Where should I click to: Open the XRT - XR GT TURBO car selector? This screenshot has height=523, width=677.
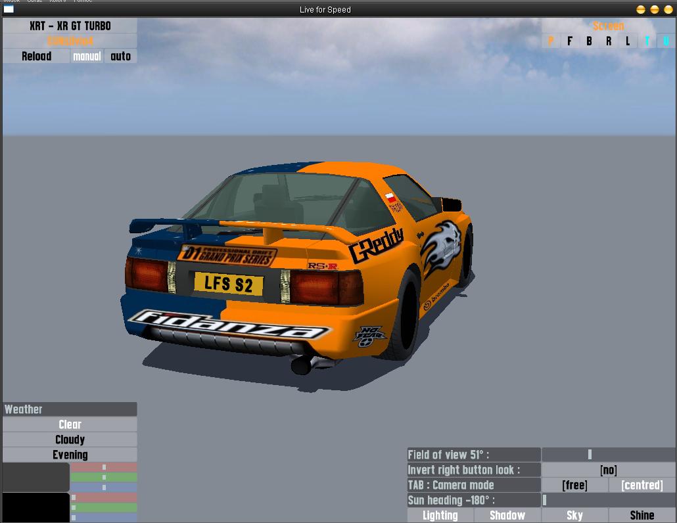coord(70,26)
